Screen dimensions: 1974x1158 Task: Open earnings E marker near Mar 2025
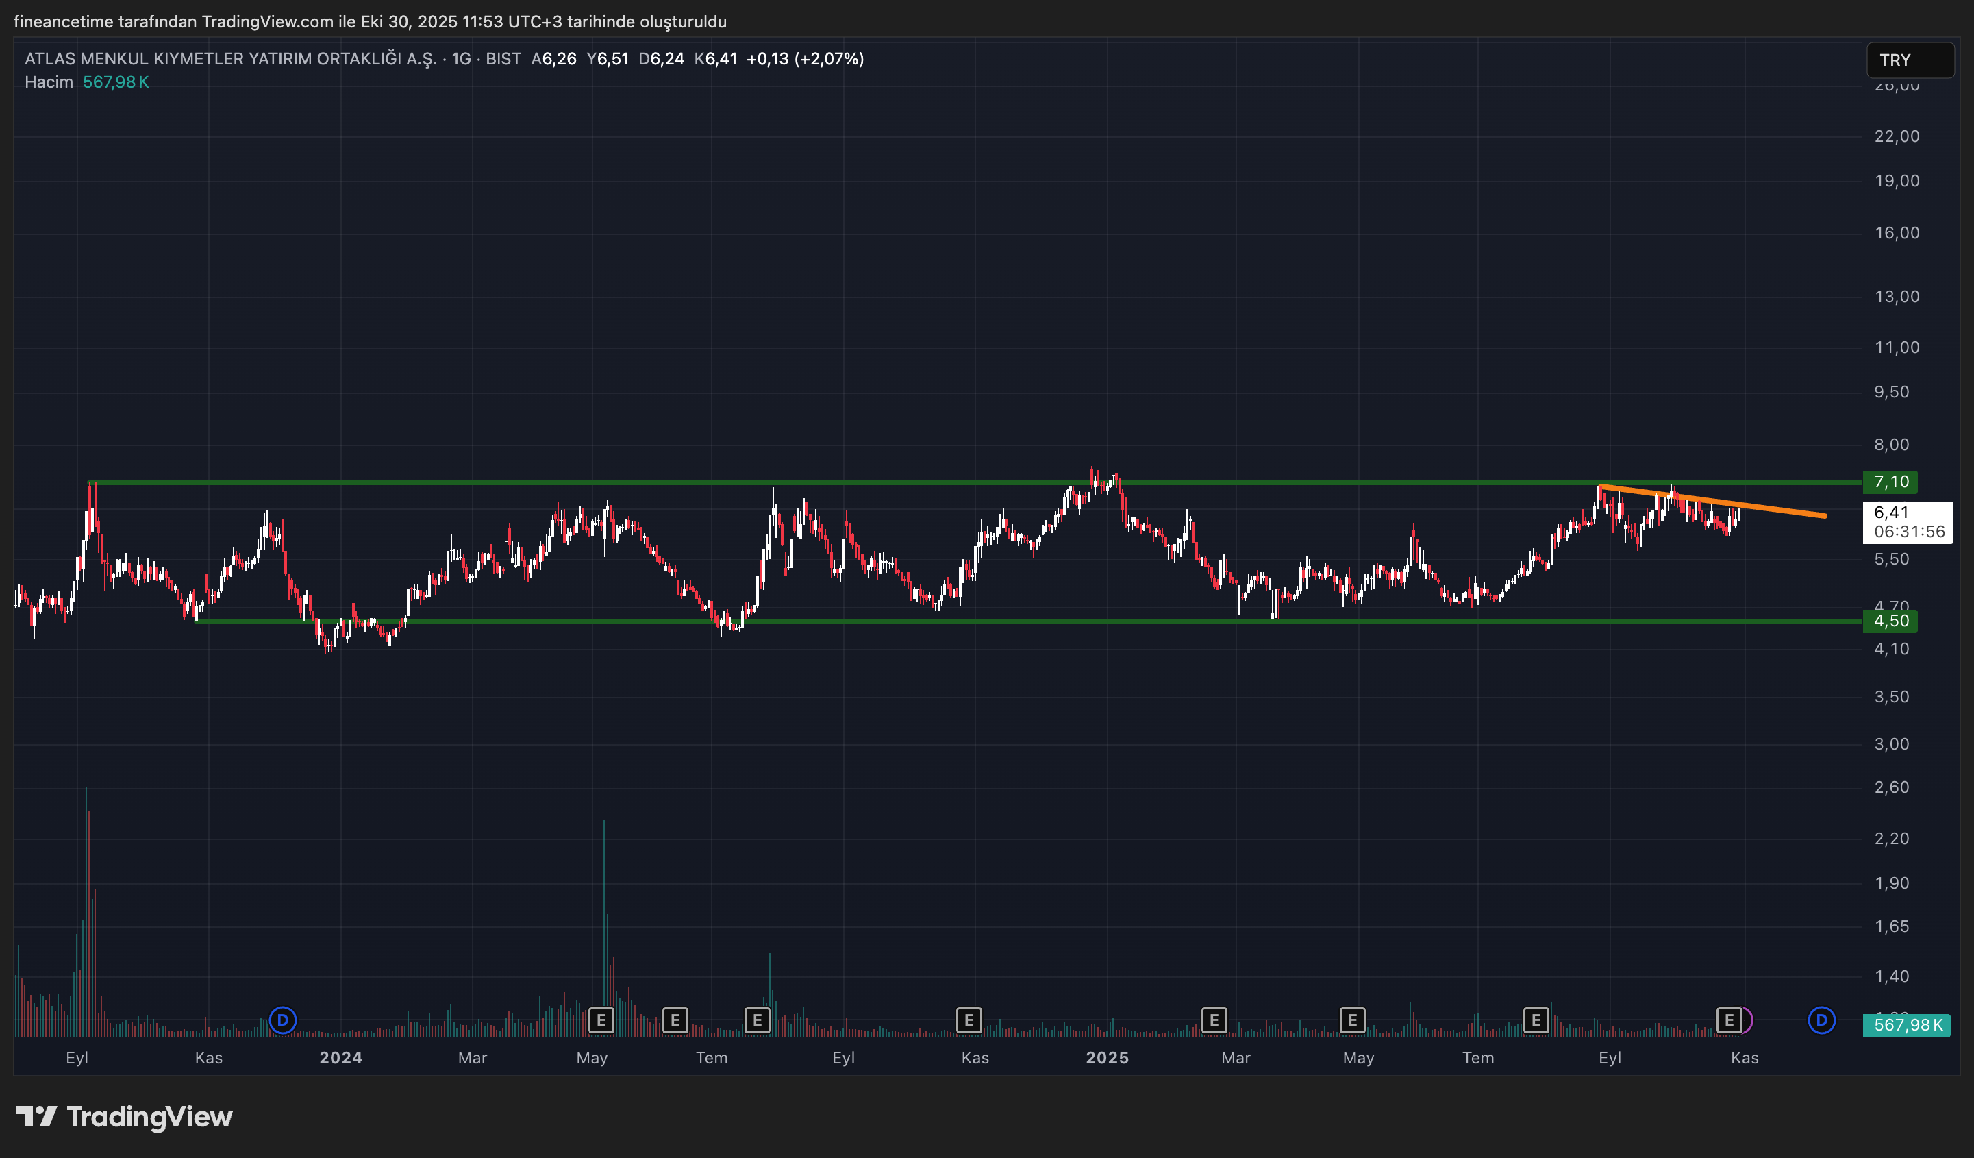[x=1214, y=1020]
